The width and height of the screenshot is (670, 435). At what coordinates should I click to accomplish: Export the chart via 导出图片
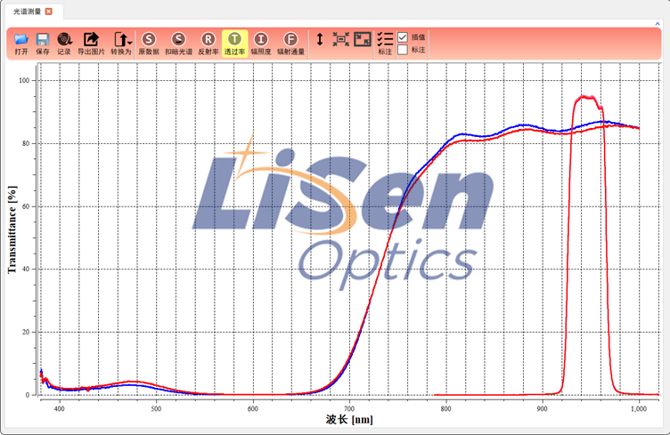click(x=91, y=44)
